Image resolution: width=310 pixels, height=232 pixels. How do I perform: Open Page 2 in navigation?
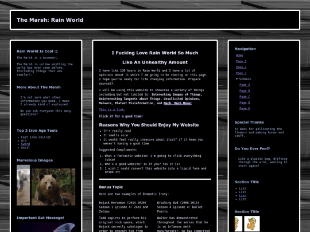(x=241, y=67)
